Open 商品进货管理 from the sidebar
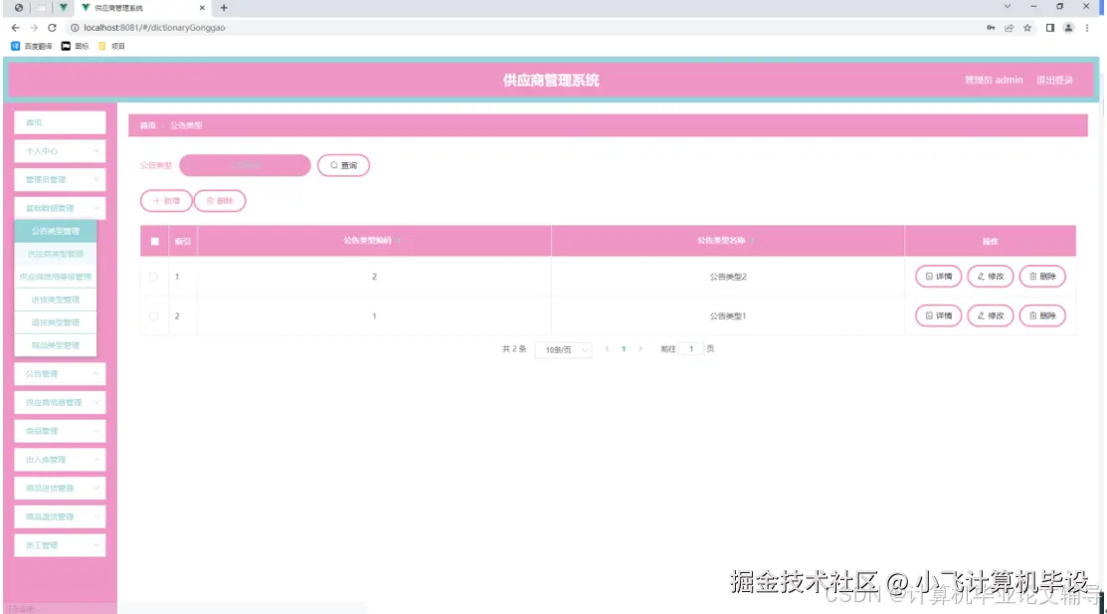The width and height of the screenshot is (1107, 614). pyautogui.click(x=59, y=488)
